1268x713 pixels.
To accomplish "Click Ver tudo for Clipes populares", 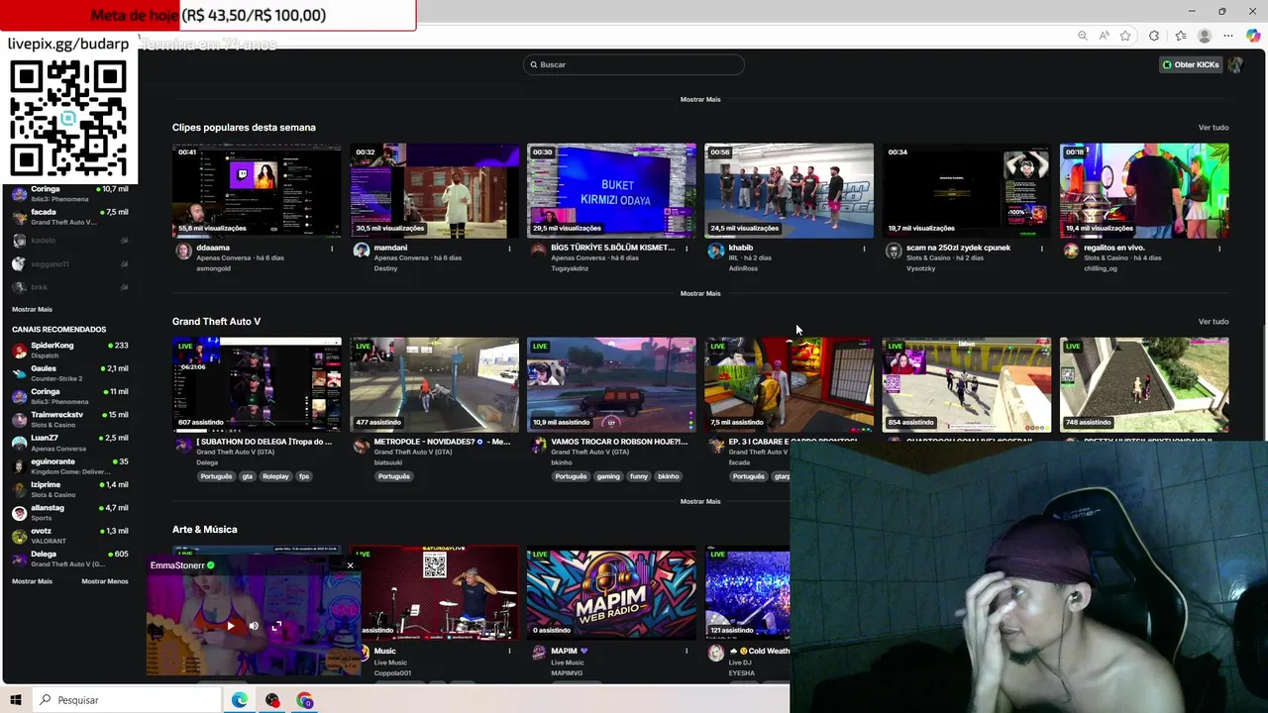I will tap(1214, 128).
